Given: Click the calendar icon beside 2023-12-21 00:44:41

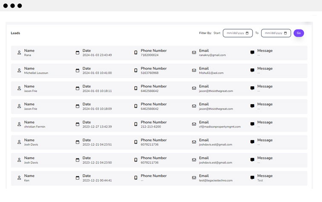Looking at the screenshot, I should 78,178.
